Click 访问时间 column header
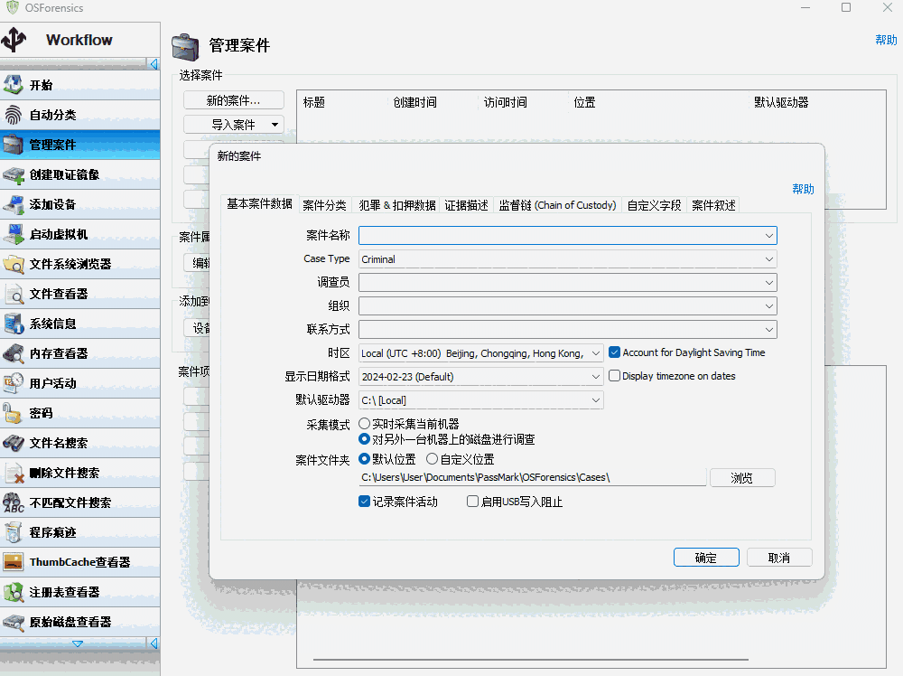The image size is (903, 676). [505, 102]
